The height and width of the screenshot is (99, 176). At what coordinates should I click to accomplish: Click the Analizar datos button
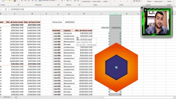(x=169, y=1)
